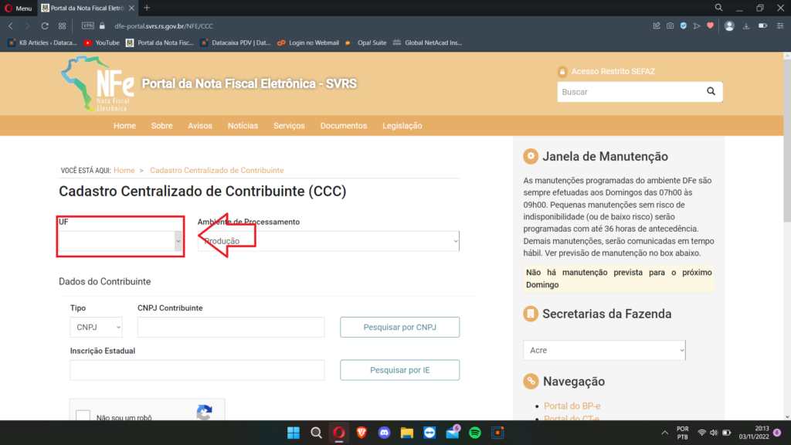Screen dimensions: 791x445
Task: Toggle the VPN badge in address bar
Action: coord(88,25)
